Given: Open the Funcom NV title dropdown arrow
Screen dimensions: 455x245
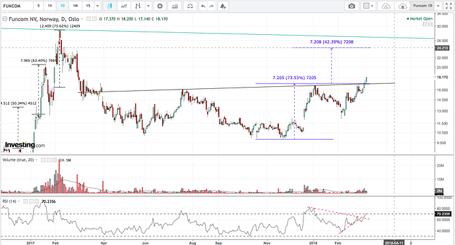Looking at the screenshot, I should (x=82, y=19).
